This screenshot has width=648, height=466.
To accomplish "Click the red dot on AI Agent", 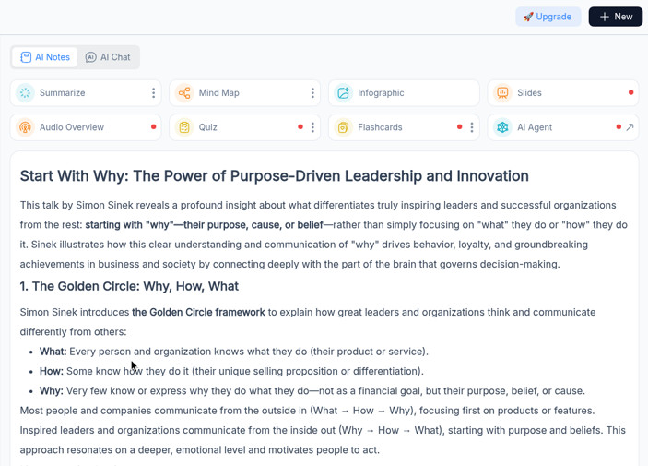I will click(x=619, y=126).
